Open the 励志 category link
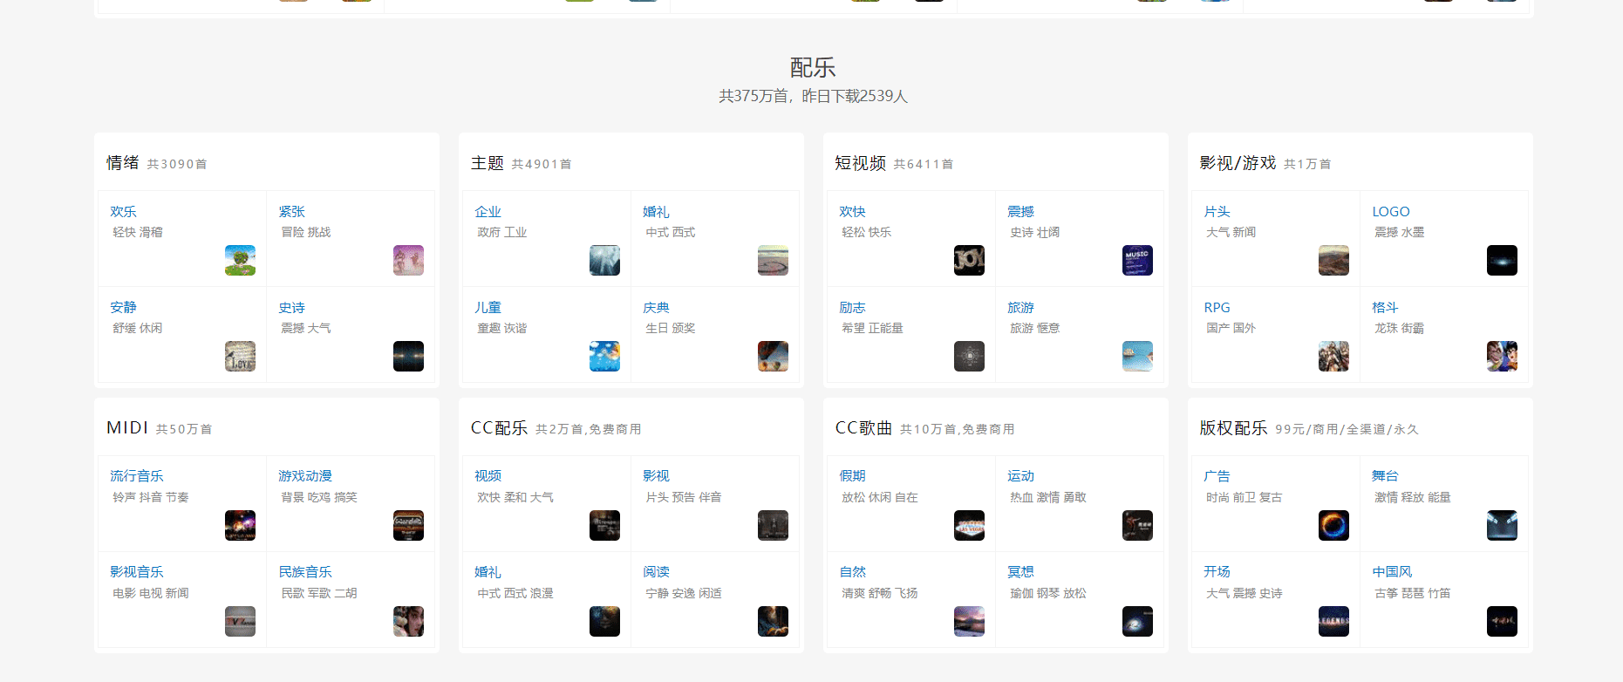This screenshot has width=1623, height=682. click(x=852, y=307)
